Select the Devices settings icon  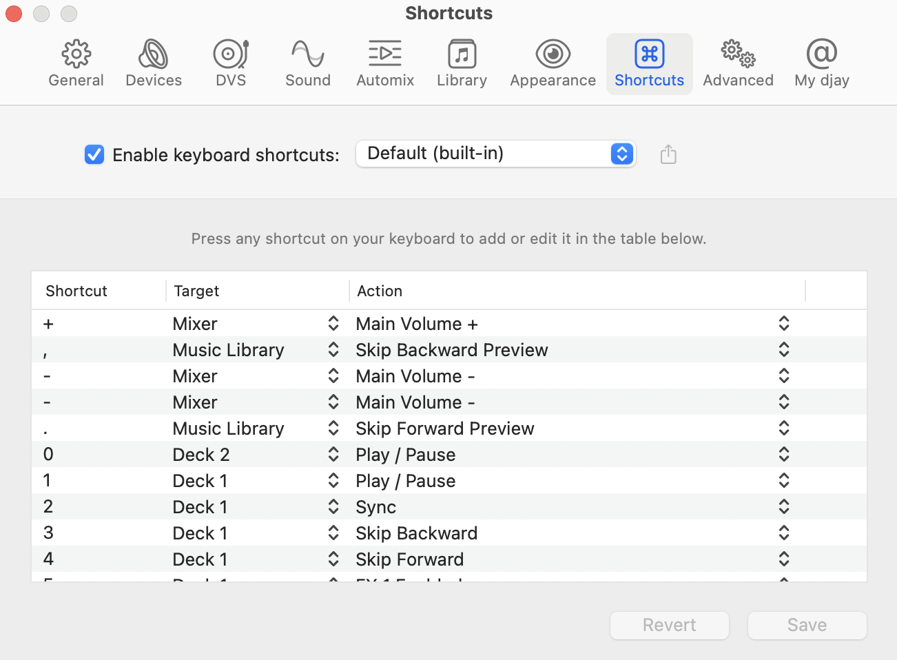point(153,62)
